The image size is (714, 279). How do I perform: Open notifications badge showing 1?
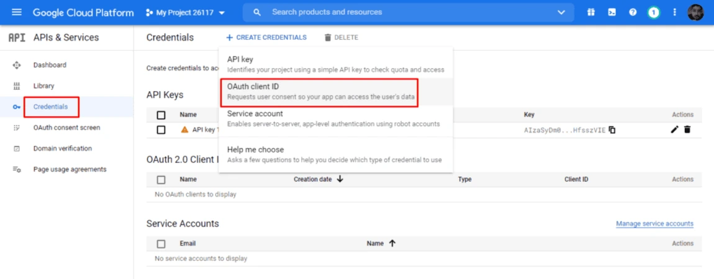coord(653,12)
